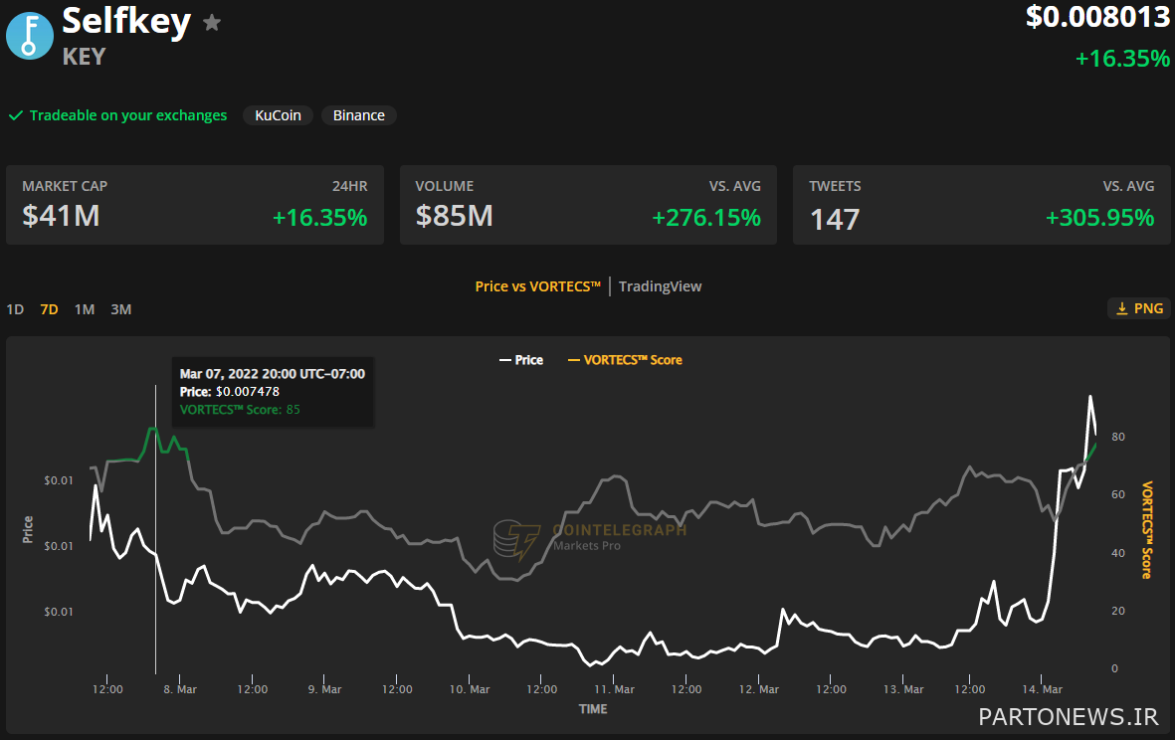Click the 13. Mar time axis label
The image size is (1175, 740).
903,689
